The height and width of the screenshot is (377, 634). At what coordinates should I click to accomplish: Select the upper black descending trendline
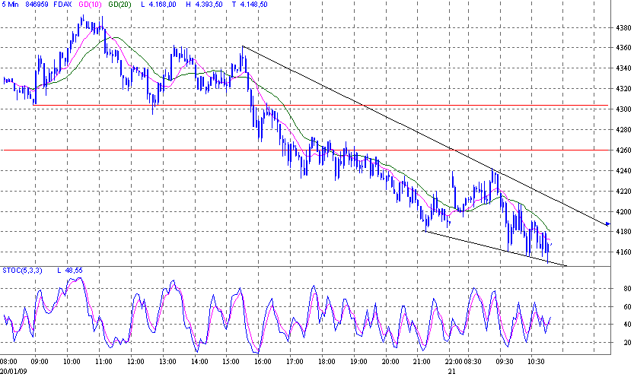(425, 135)
